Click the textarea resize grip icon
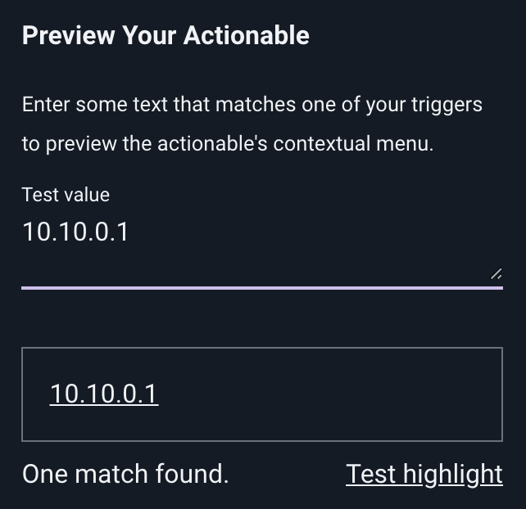This screenshot has width=526, height=509. (496, 274)
